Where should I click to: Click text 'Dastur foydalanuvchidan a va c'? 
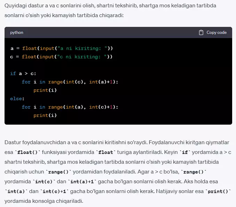coord(43,142)
